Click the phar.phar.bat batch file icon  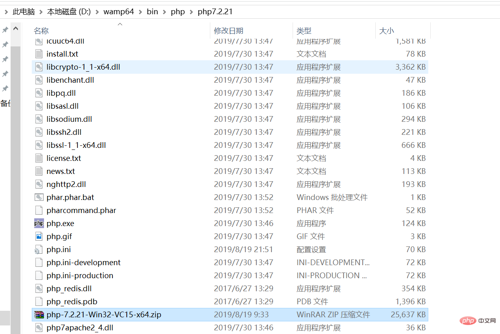pos(39,197)
